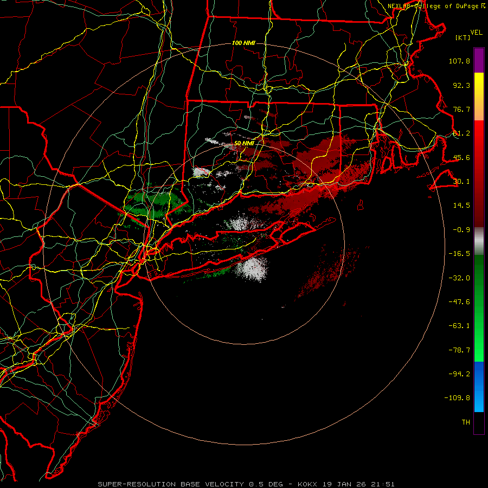Screen dimensions: 488x488
Task: Click the -63.1 legend value
Action: click(x=459, y=326)
